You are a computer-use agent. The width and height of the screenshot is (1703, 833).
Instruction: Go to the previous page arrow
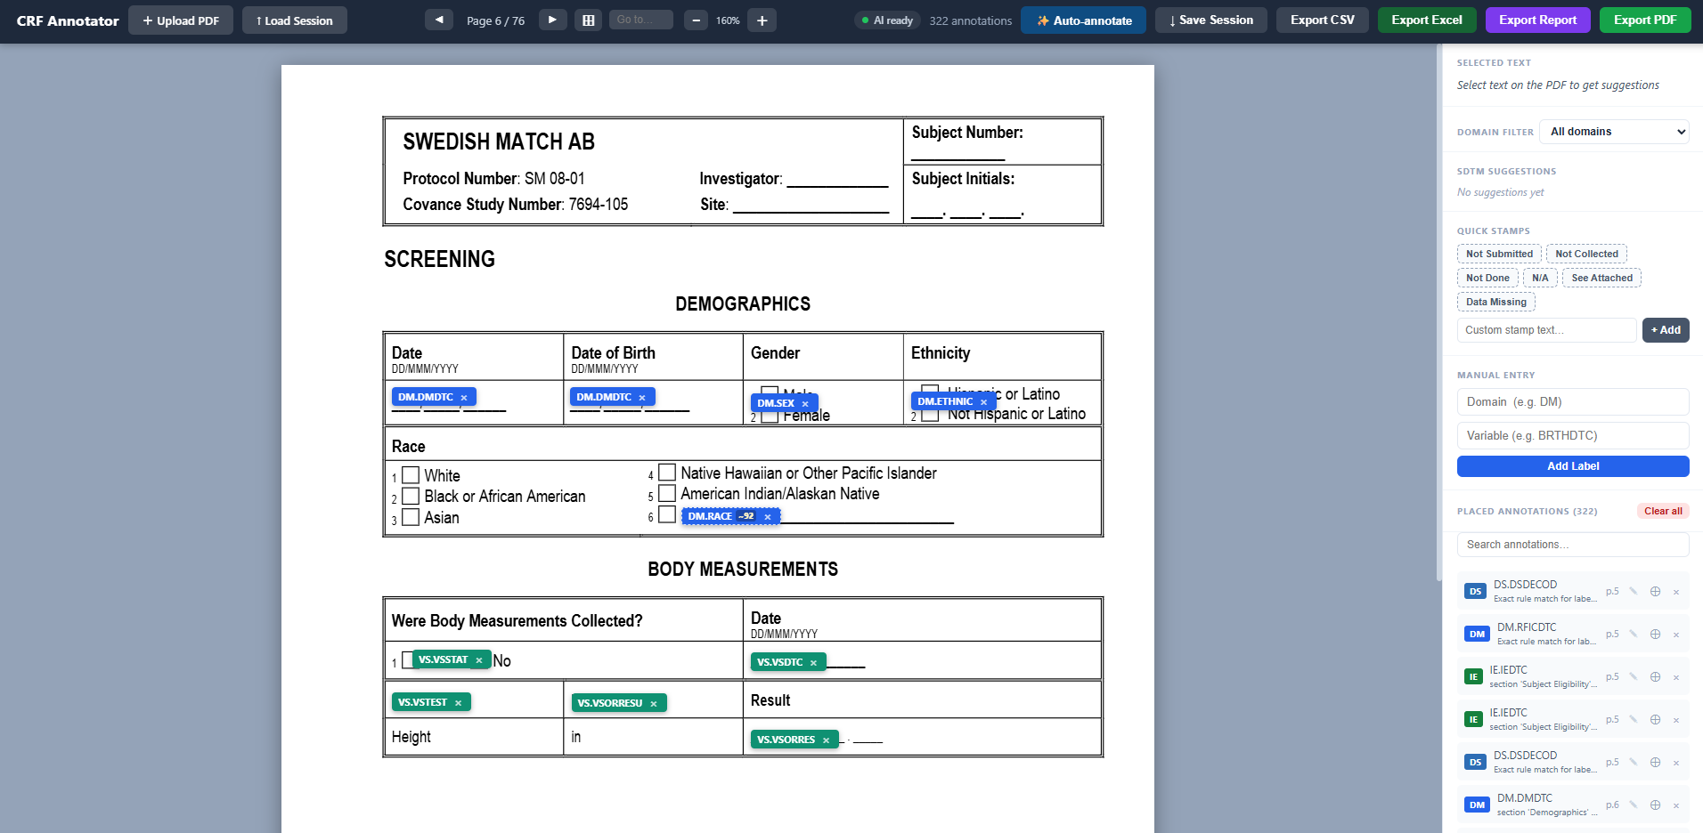coord(438,20)
